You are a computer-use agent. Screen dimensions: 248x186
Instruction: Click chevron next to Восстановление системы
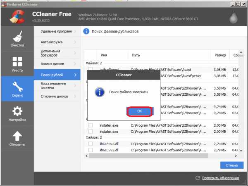(75, 85)
